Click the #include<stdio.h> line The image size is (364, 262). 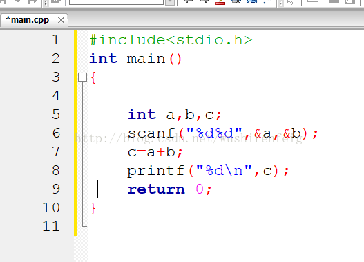point(171,40)
